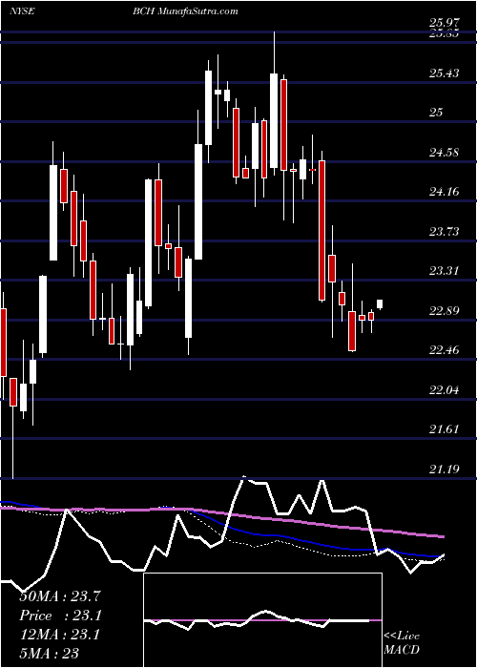Click the last small white candlestick

(x=380, y=304)
